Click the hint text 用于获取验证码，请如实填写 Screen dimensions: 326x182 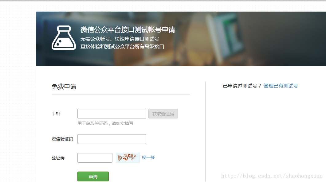[x=105, y=123]
